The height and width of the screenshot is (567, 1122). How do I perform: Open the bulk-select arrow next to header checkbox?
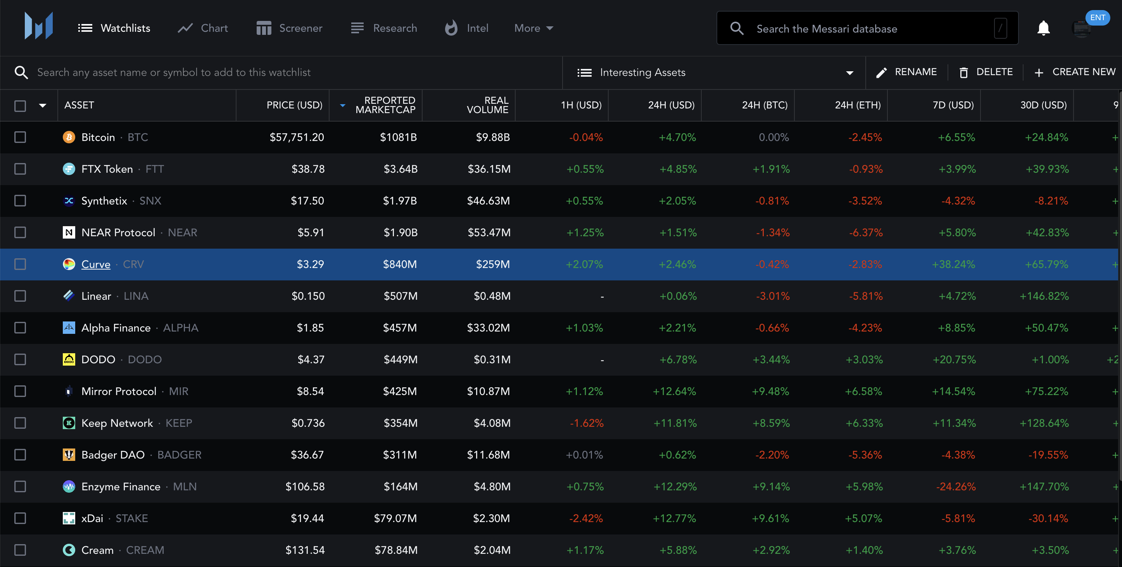click(43, 106)
